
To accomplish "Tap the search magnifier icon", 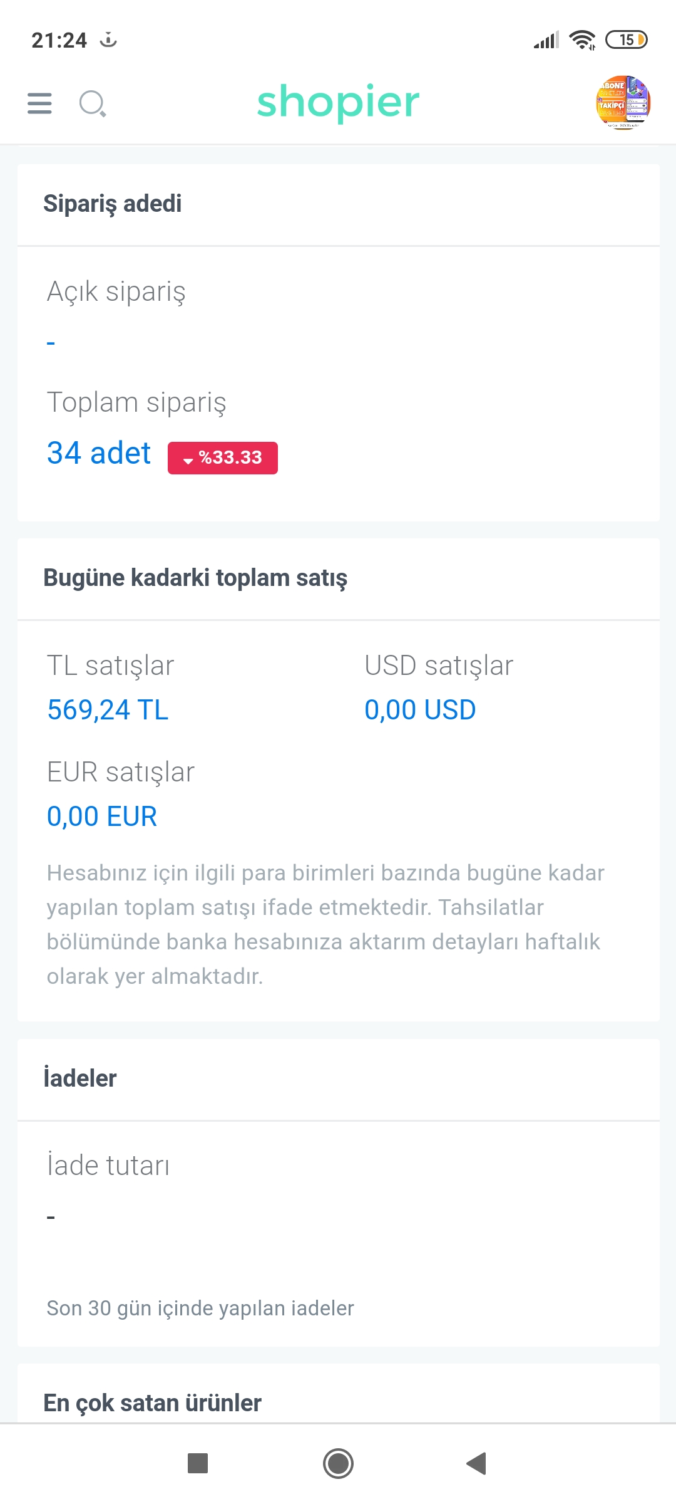I will pos(93,104).
